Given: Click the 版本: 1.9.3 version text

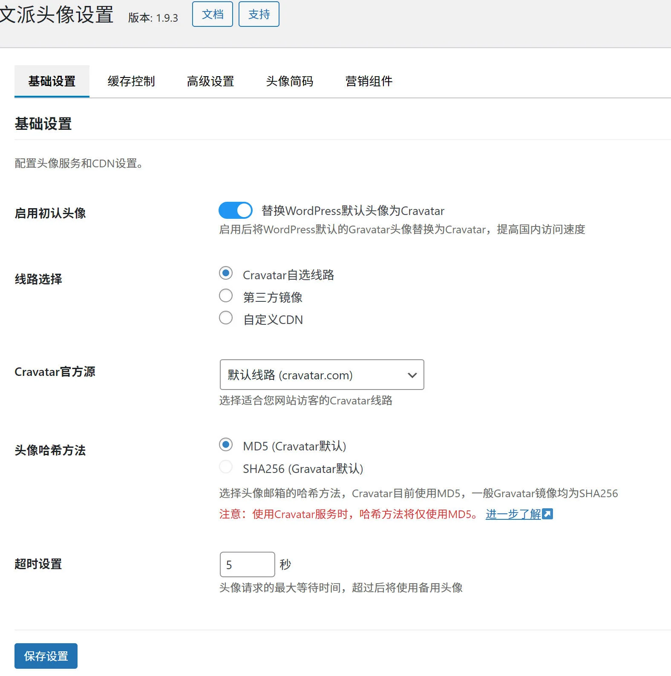Looking at the screenshot, I should pos(153,18).
